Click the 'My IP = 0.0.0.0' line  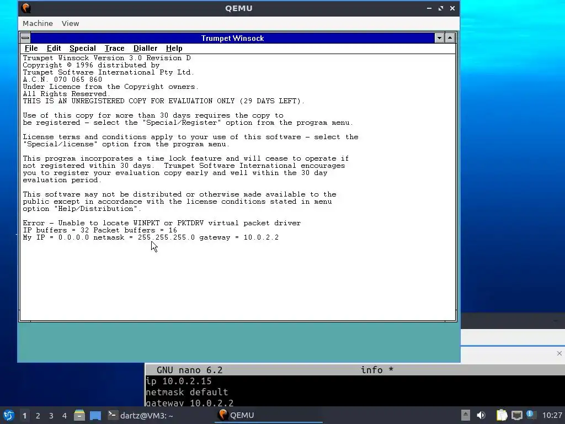[x=151, y=237]
